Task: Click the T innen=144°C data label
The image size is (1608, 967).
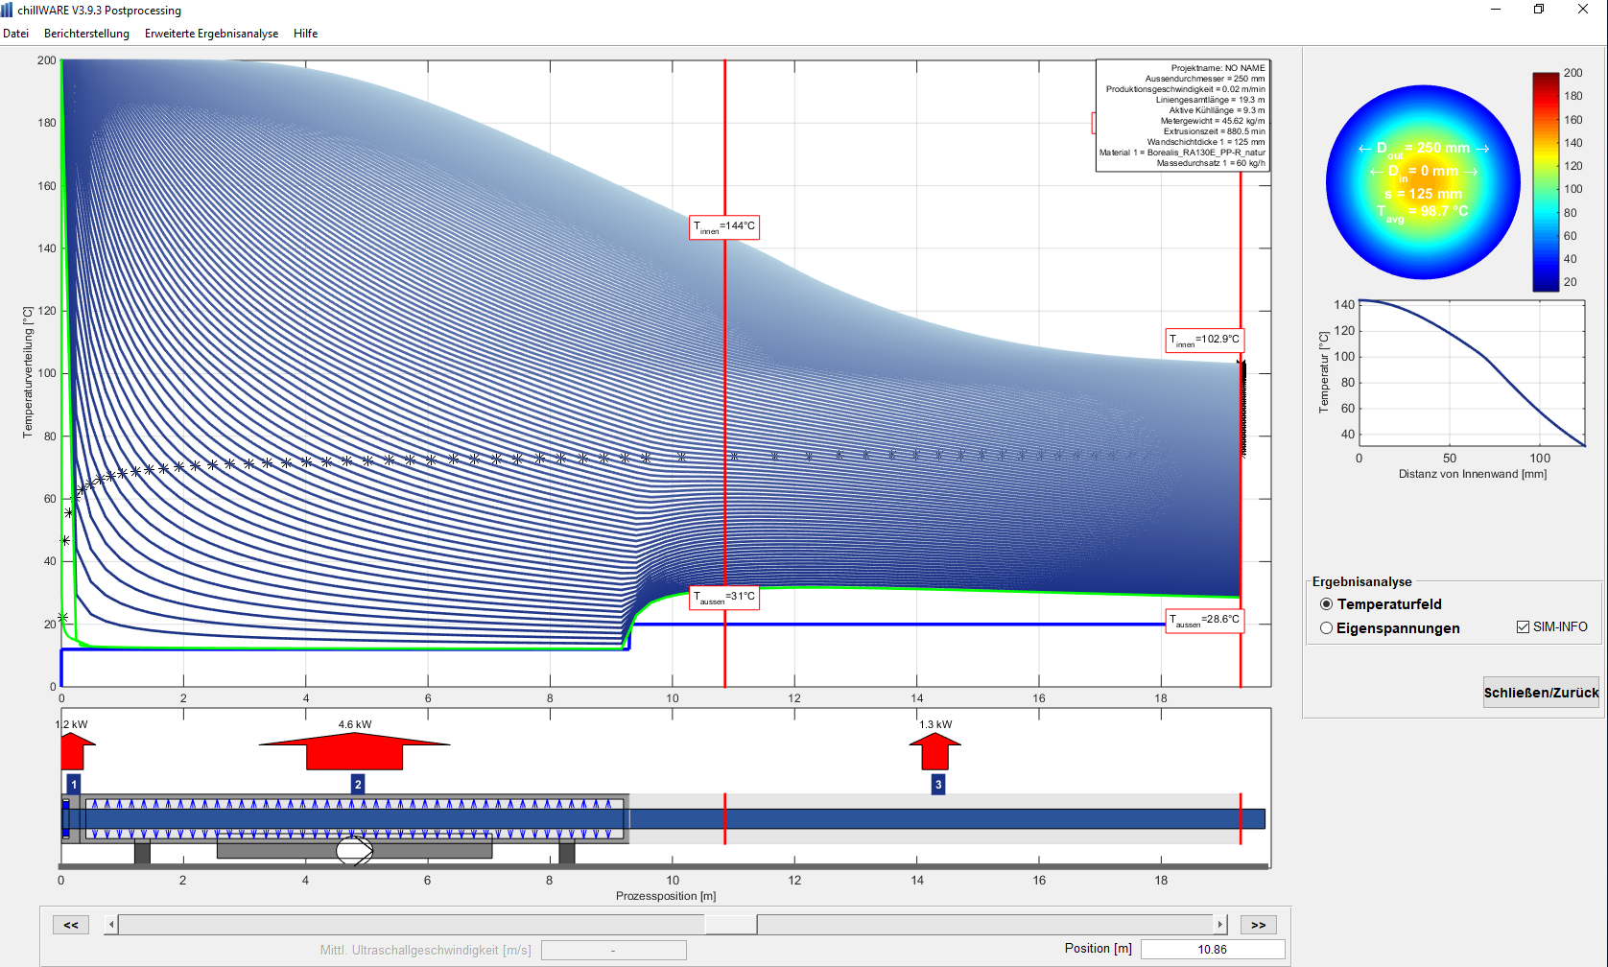Action: tap(724, 227)
